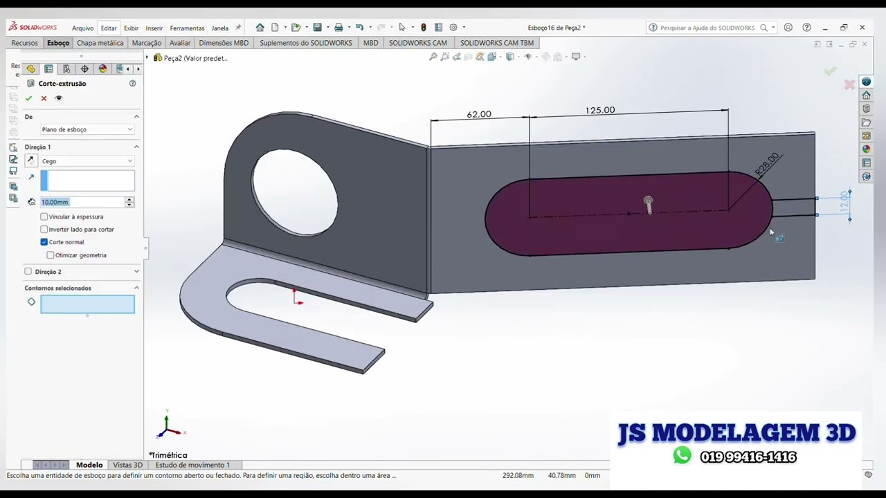Undo the last action
886x498 pixels.
359,28
